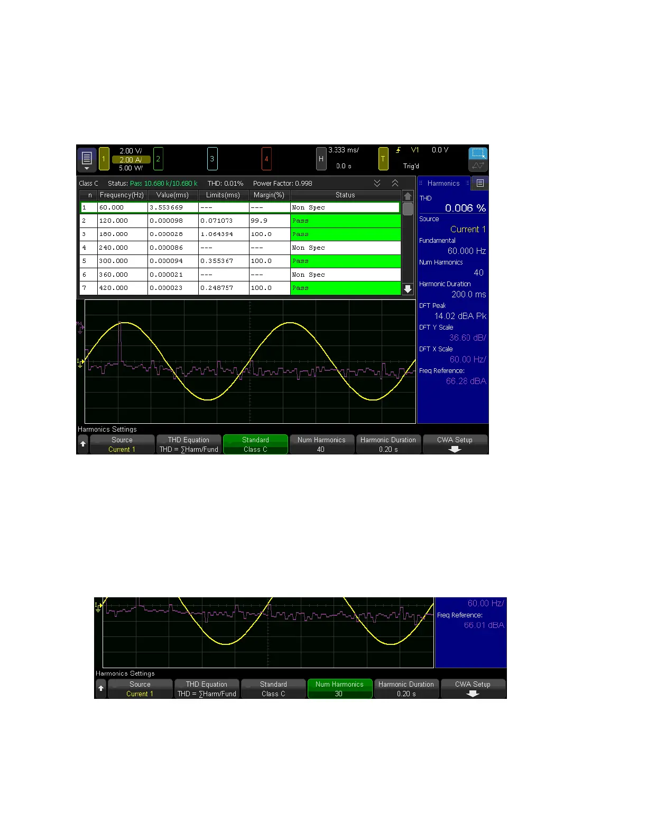Open Harmonic Duration softkey in upper menu
Viewport: 647px width, 838px height.
point(389,444)
